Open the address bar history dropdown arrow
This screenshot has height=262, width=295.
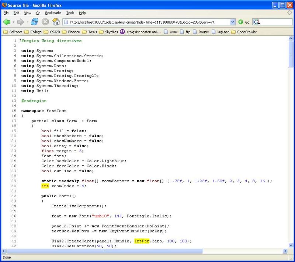pos(233,22)
